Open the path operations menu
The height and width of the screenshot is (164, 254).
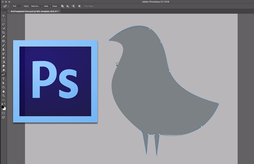coord(62,6)
